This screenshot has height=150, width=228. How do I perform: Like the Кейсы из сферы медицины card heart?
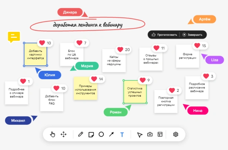coord(120,50)
